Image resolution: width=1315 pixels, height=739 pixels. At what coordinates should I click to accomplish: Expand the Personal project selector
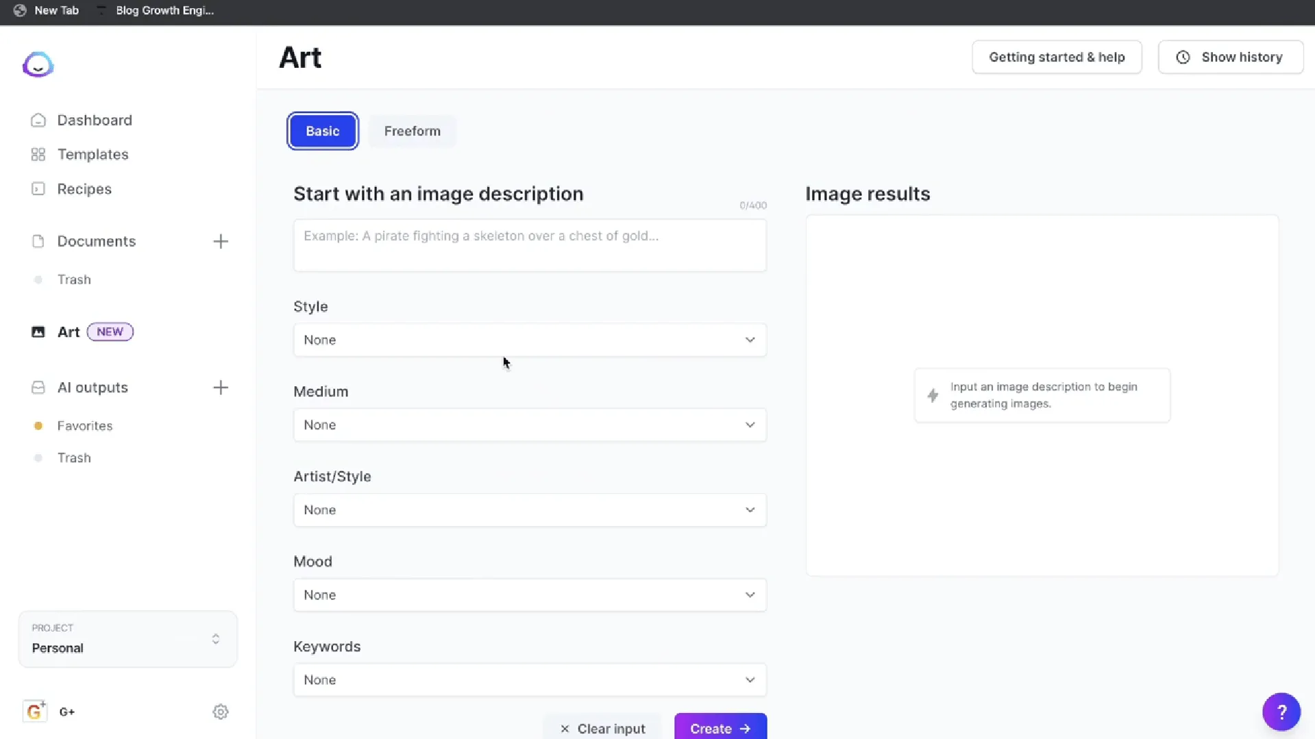click(x=128, y=639)
